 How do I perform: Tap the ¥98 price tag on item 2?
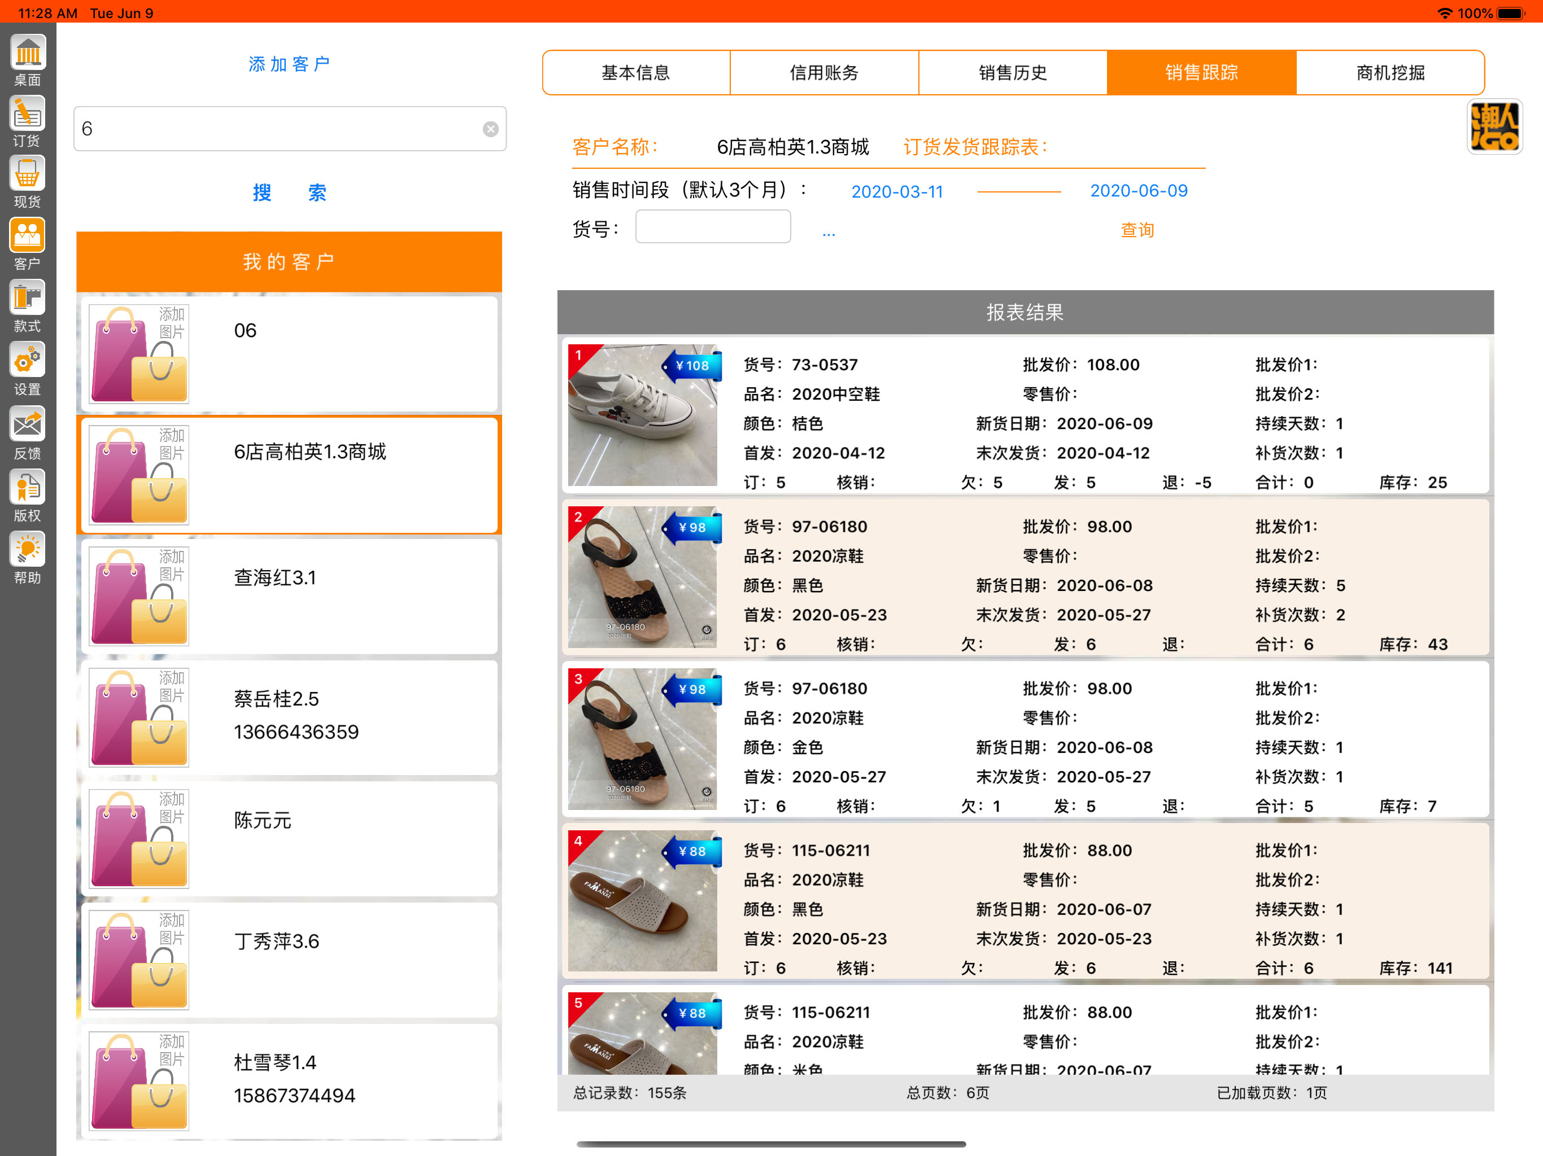tap(691, 527)
